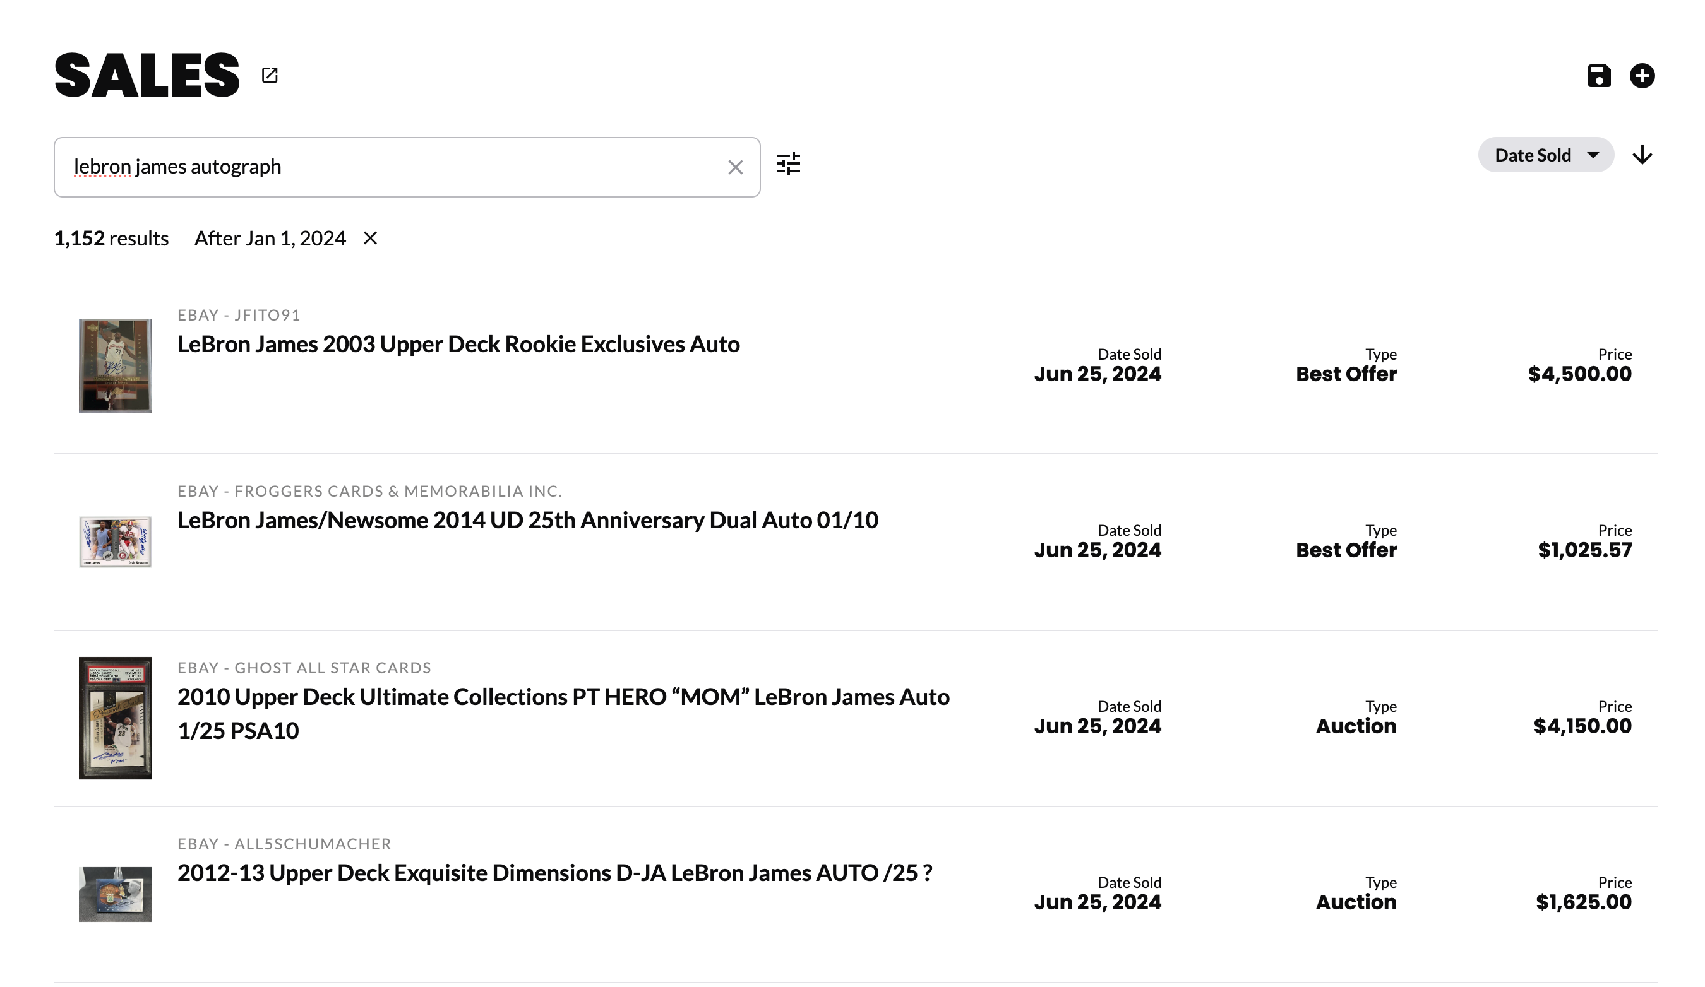Click the After Jan 1, 2024 filter label
The image size is (1705, 987).
(x=270, y=238)
